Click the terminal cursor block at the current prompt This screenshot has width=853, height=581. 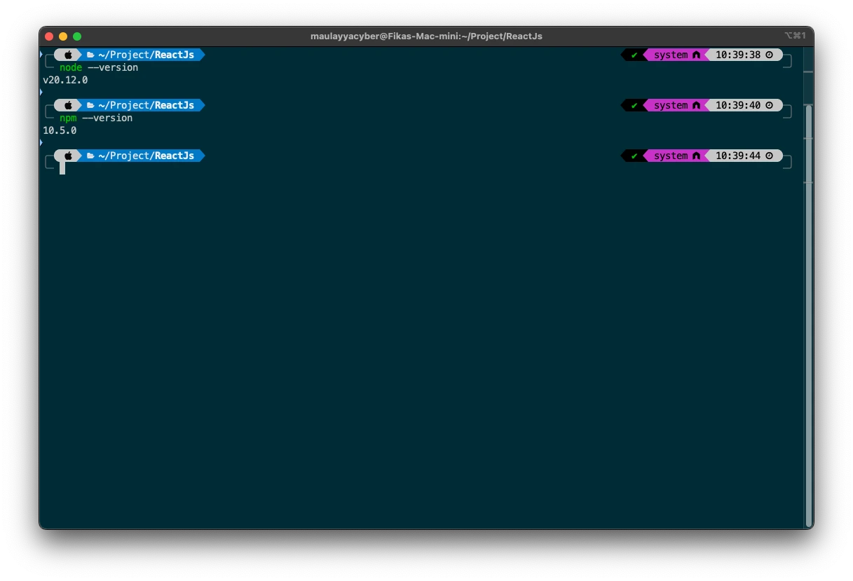[x=62, y=168]
